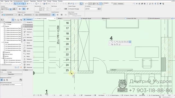Screen dimensions: 175x98
Task: Click the highlighted last icon in pet palette top row
Action: [130, 42]
